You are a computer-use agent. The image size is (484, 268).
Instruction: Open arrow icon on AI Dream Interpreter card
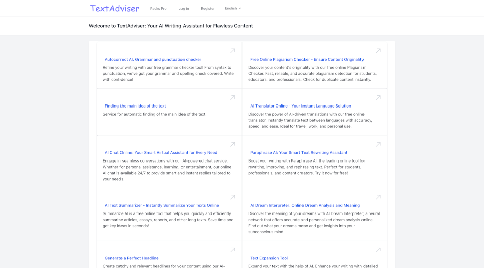pyautogui.click(x=378, y=197)
